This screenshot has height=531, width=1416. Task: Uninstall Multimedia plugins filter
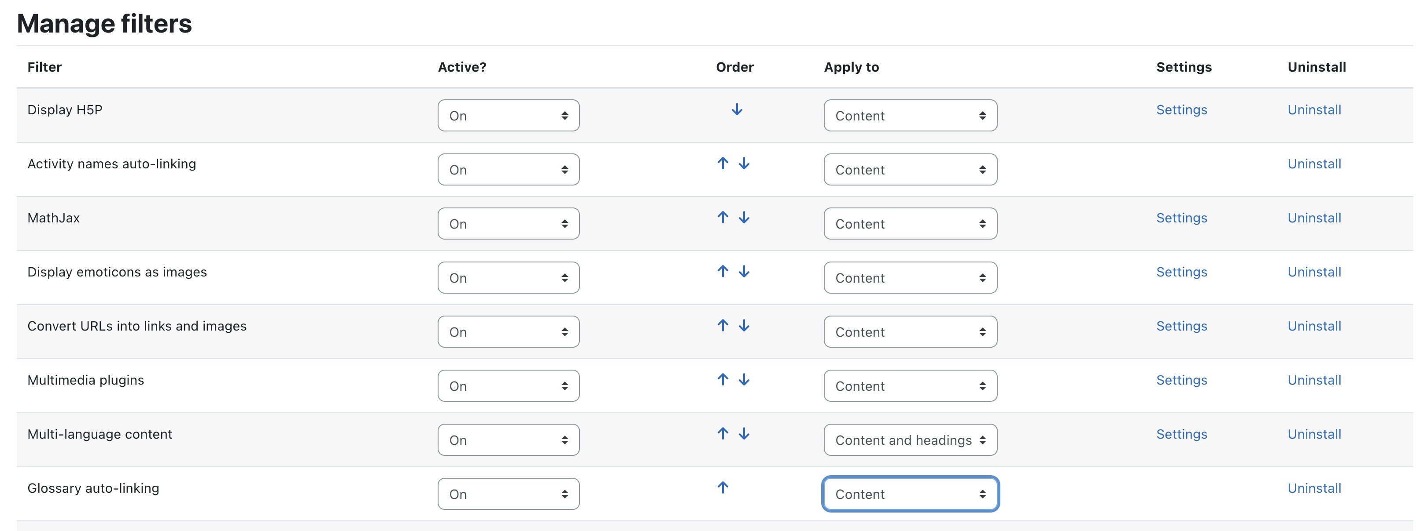[x=1314, y=380]
